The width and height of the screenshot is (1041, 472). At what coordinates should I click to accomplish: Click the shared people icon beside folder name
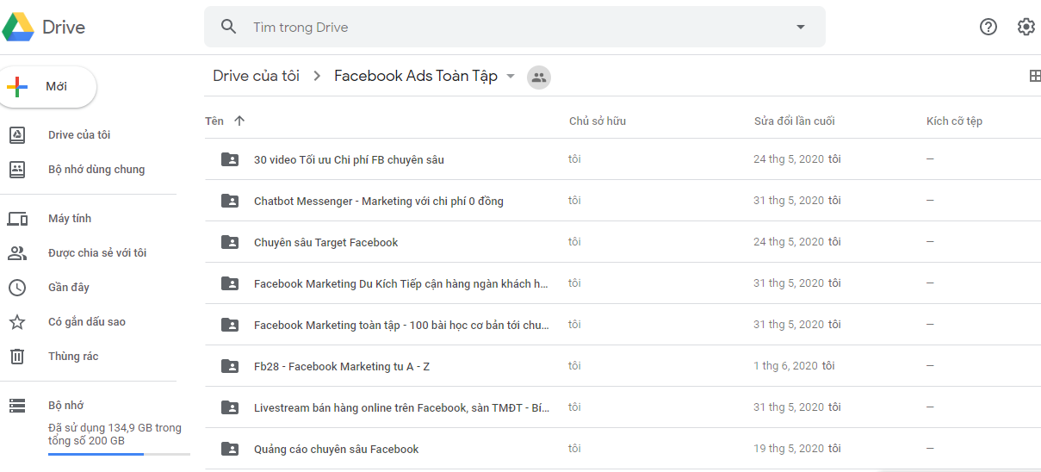pos(539,77)
